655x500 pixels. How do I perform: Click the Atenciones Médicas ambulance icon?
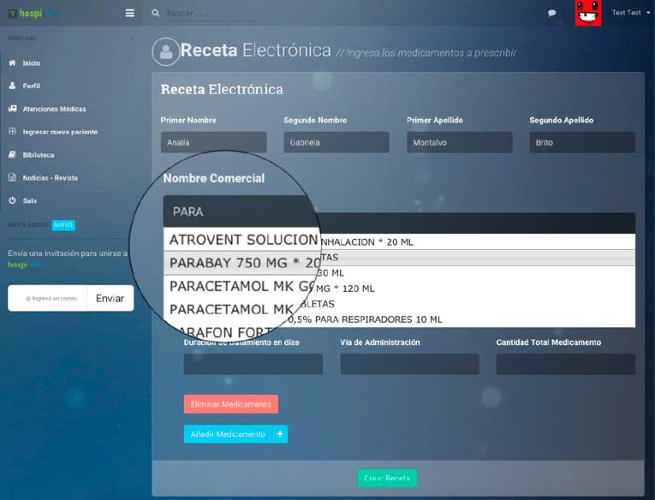(12, 109)
